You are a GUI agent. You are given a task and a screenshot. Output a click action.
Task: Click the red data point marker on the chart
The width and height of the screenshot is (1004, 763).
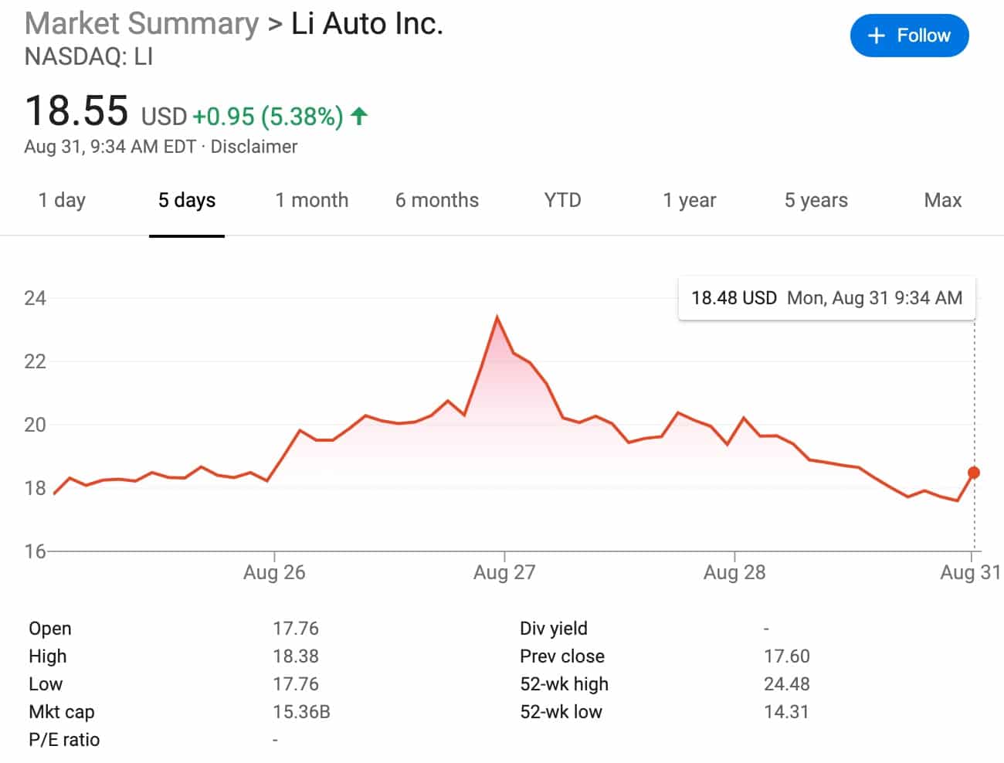coord(974,471)
